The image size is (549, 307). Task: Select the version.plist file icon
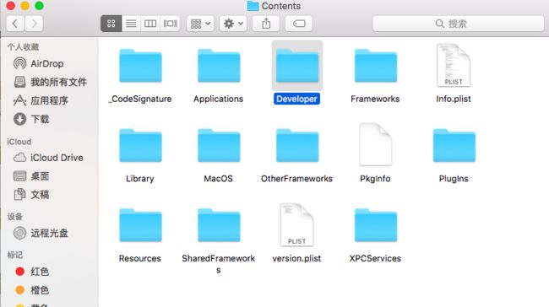pos(297,225)
